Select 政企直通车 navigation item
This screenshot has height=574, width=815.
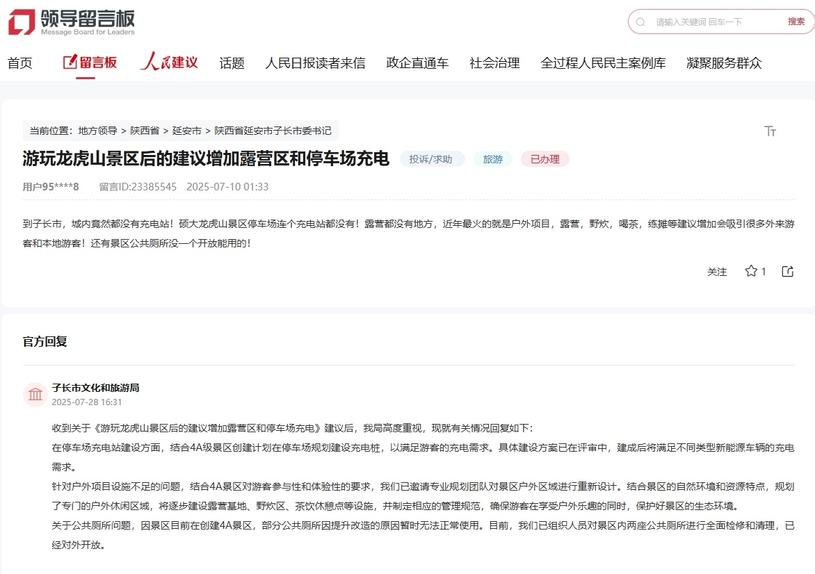[x=417, y=63]
